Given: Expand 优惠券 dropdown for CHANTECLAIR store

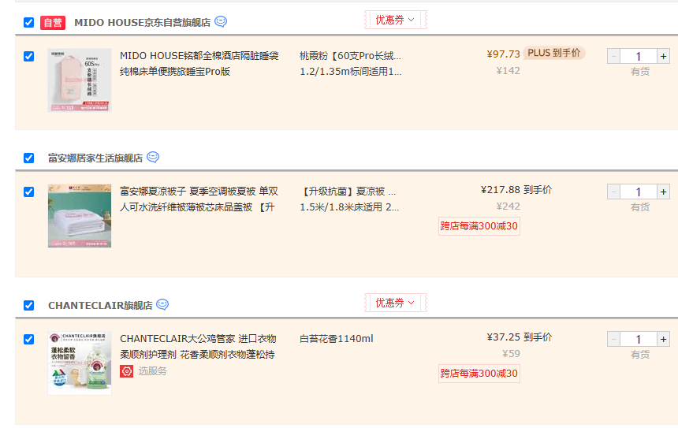Looking at the screenshot, I should pos(396,303).
